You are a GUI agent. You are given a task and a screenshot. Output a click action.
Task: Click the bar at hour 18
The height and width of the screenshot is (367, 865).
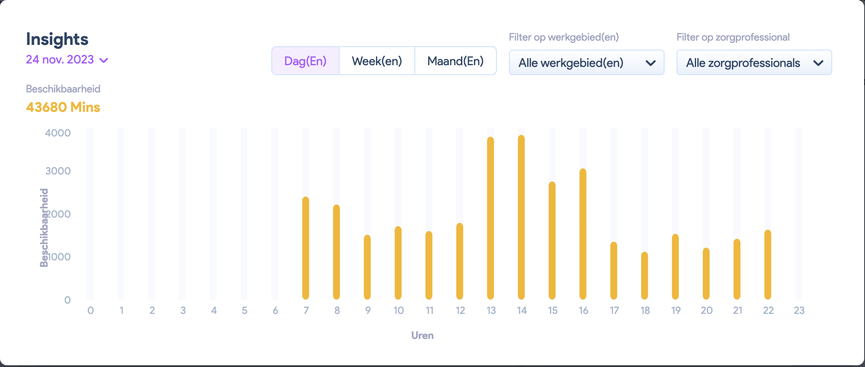[645, 275]
